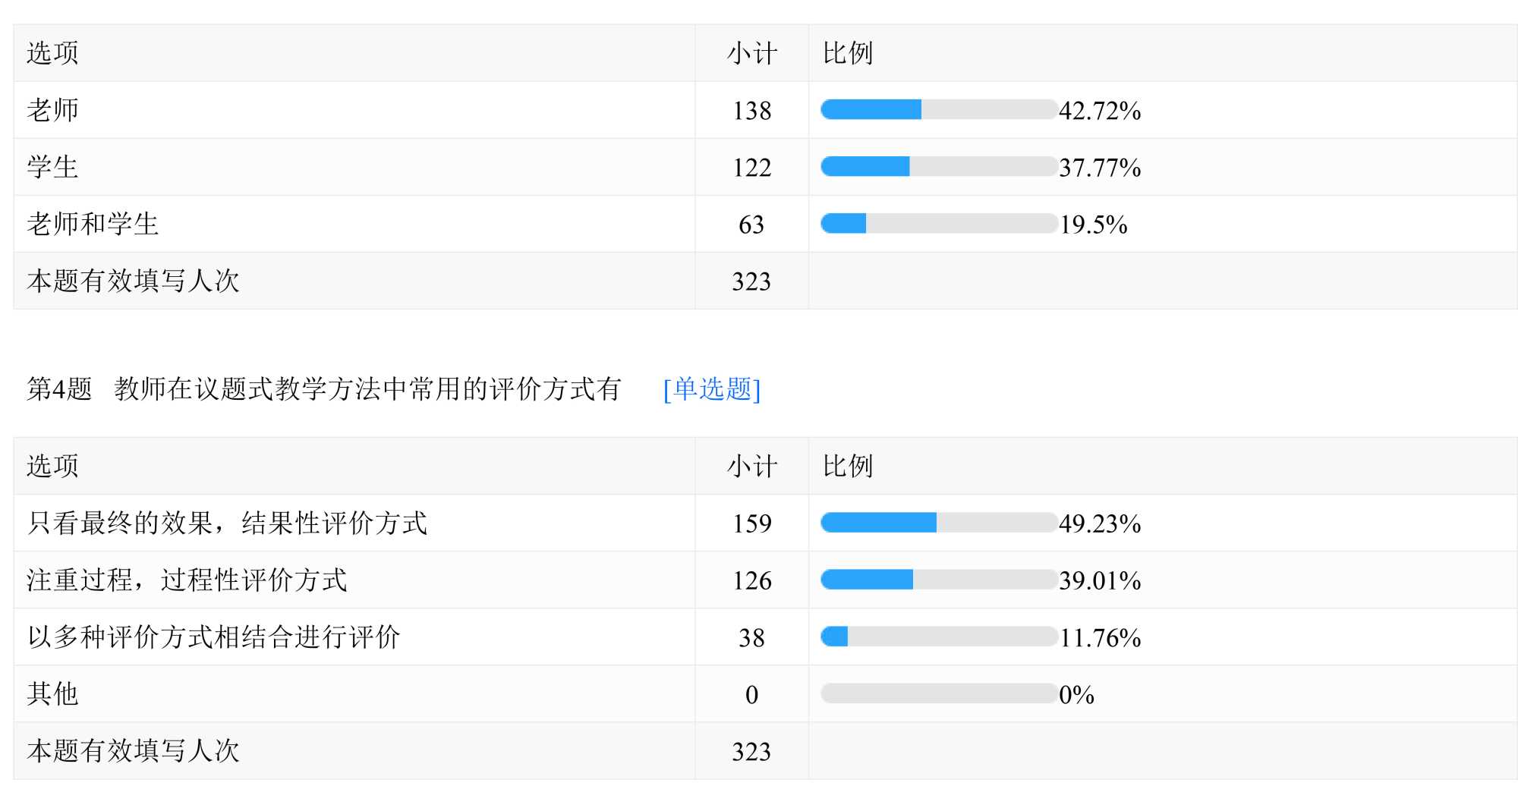Image resolution: width=1518 pixels, height=808 pixels.
Task: Select the 老师和学生 option label
Action: point(93,224)
